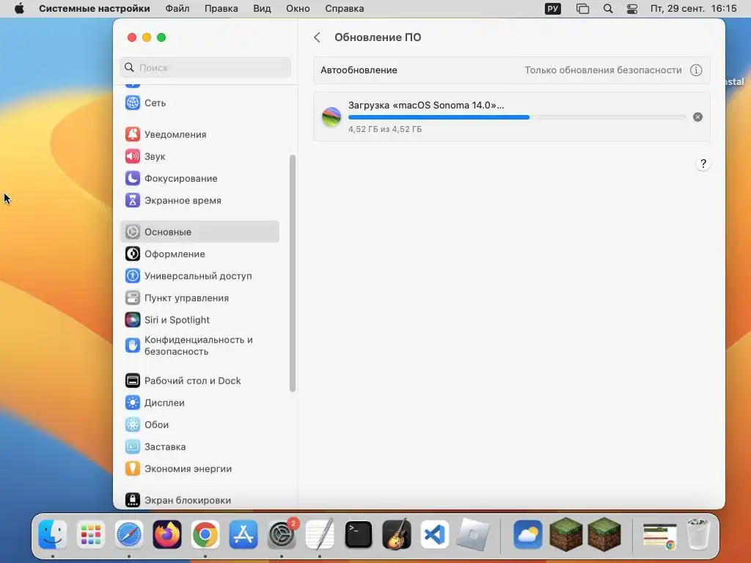Open Stage Manager menu bar icon
Viewport: 751px width, 563px height.
(582, 9)
